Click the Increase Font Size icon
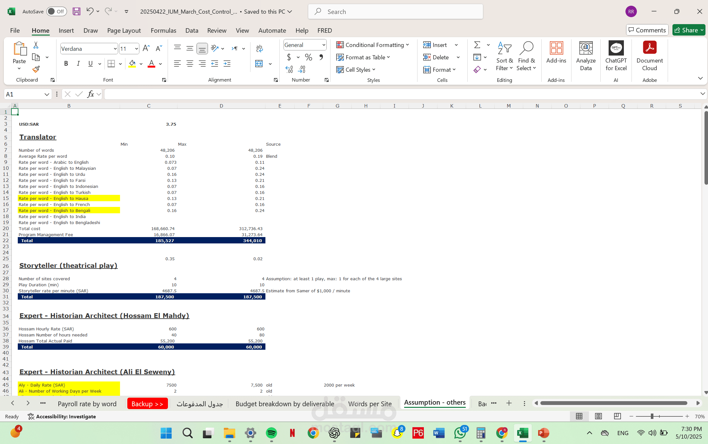This screenshot has height=444, width=708. [x=146, y=48]
